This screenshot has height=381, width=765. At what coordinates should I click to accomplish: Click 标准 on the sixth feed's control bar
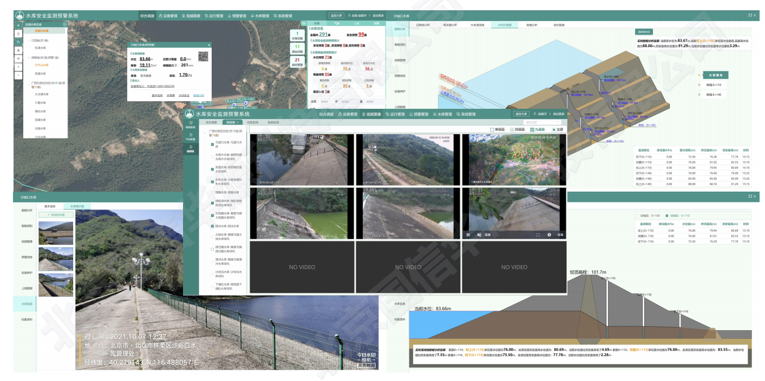tap(560, 235)
